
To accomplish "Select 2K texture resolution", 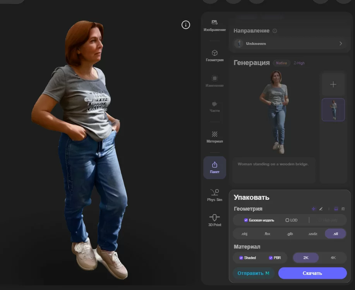I will coord(306,257).
